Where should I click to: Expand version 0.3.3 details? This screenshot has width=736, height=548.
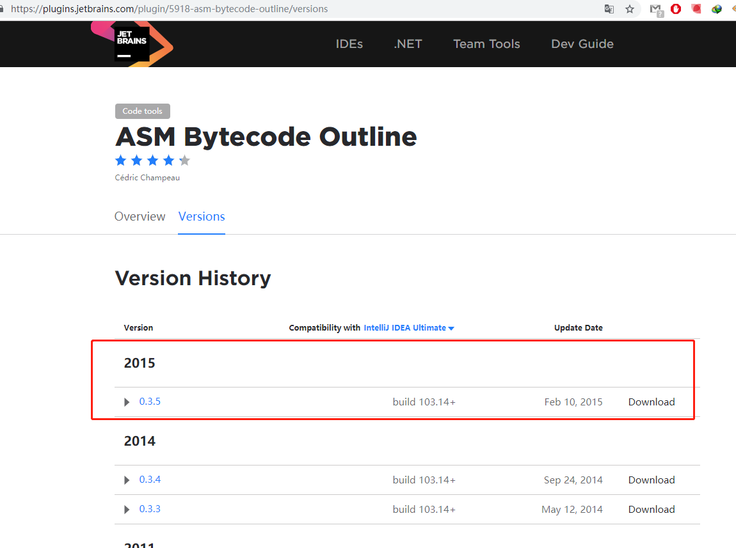126,509
